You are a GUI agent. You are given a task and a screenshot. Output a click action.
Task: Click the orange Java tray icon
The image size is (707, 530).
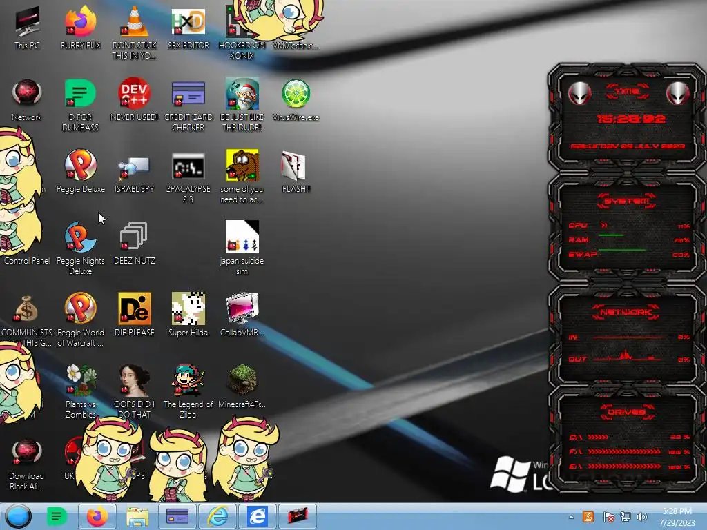(588, 517)
